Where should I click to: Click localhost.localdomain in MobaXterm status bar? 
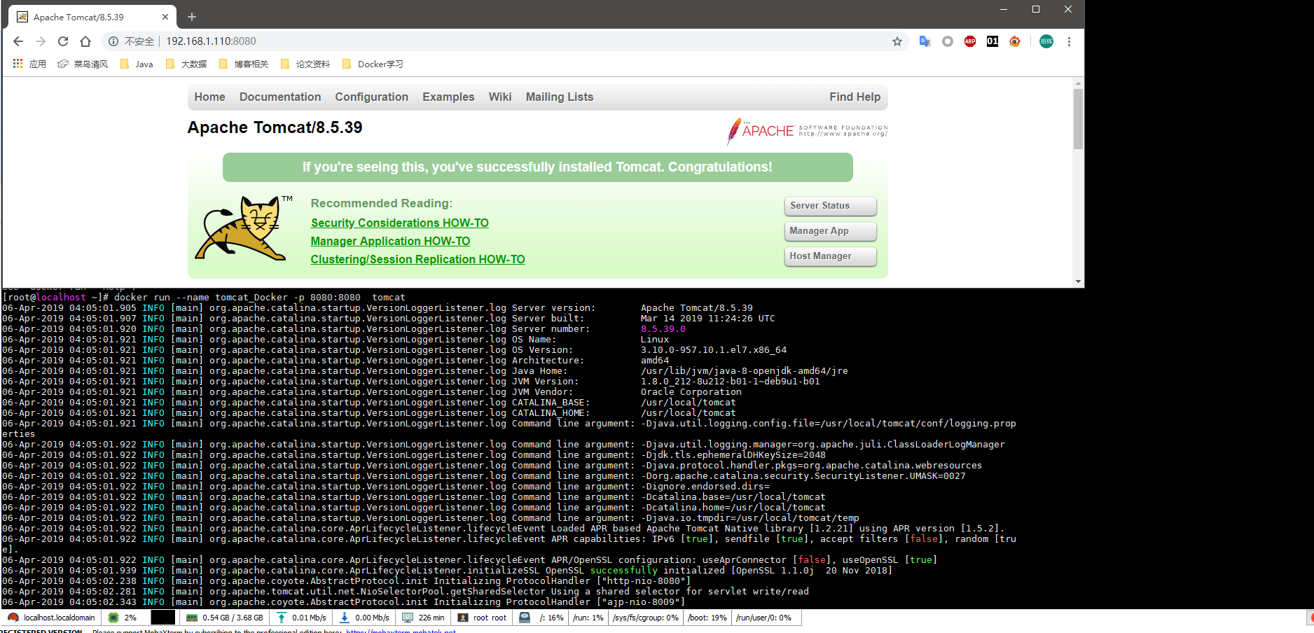click(x=53, y=618)
